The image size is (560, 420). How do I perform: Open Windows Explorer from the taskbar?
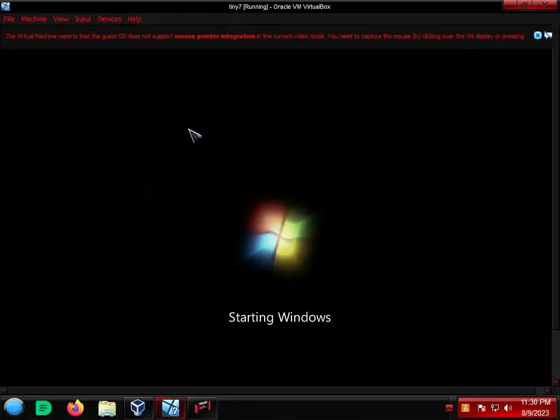pyautogui.click(x=107, y=408)
